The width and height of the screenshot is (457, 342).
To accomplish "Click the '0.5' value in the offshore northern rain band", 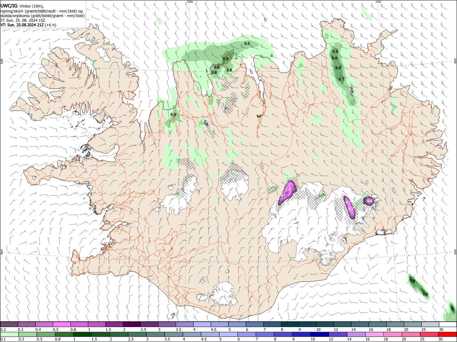I will pyautogui.click(x=247, y=43).
